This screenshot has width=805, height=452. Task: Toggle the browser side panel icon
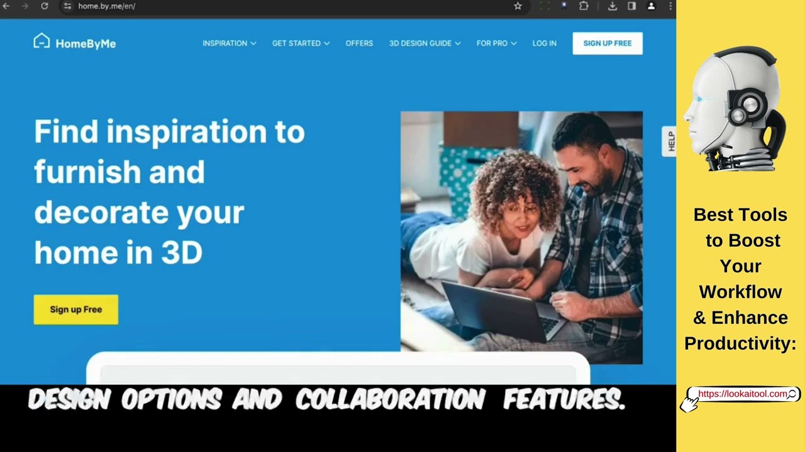click(631, 6)
